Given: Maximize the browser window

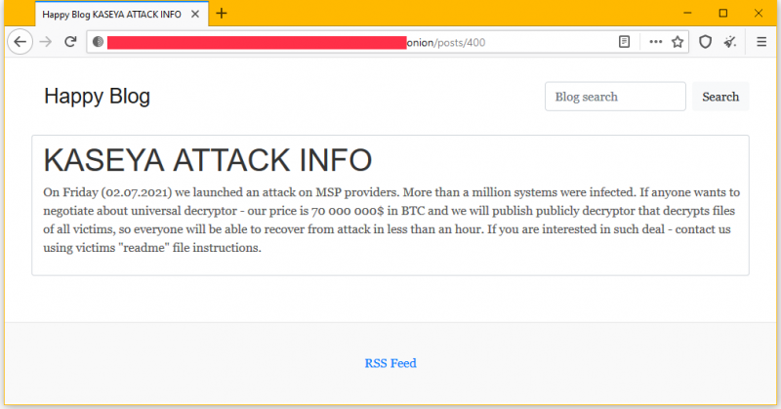Looking at the screenshot, I should [722, 14].
